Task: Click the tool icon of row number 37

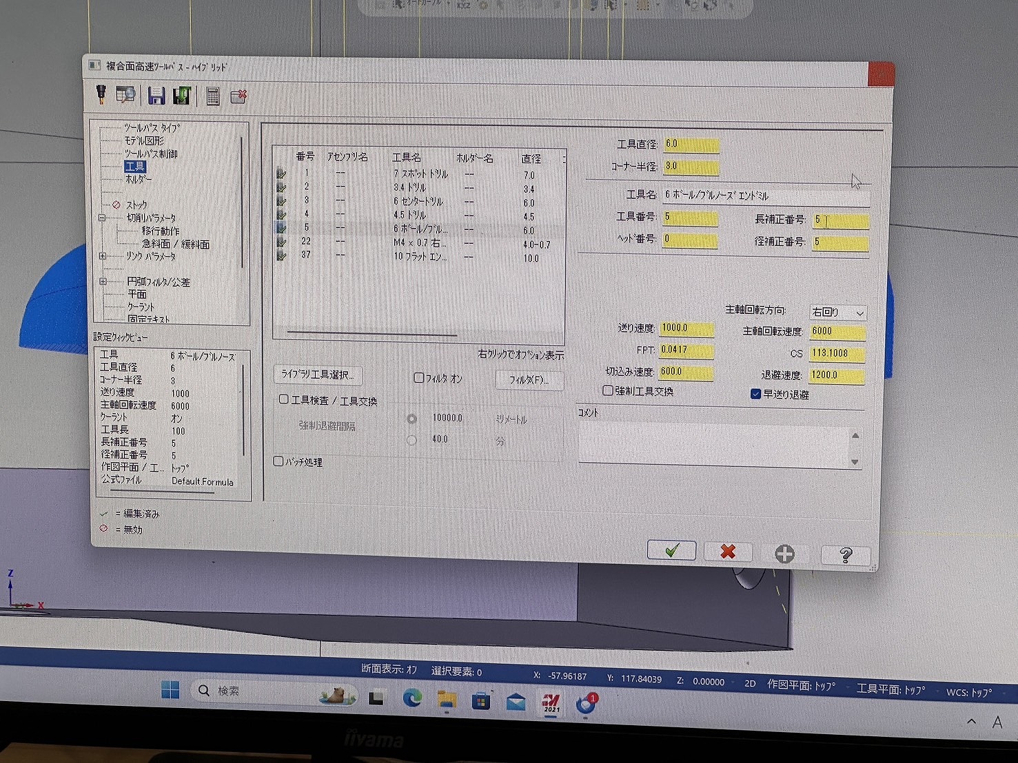Action: 281,255
